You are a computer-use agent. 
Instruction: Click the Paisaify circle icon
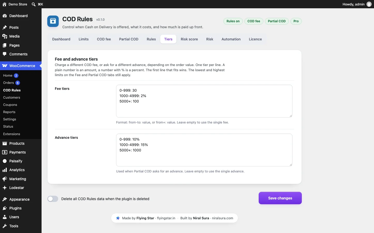point(5,161)
